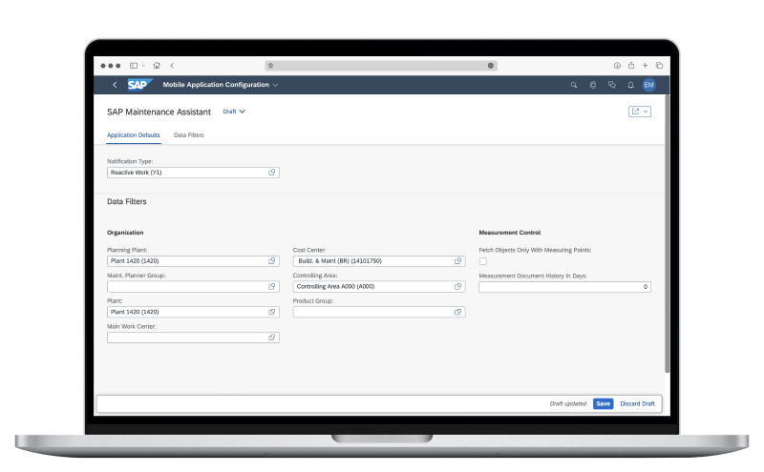The height and width of the screenshot is (472, 764).
Task: Expand the Draft status dropdown
Action: coord(234,112)
